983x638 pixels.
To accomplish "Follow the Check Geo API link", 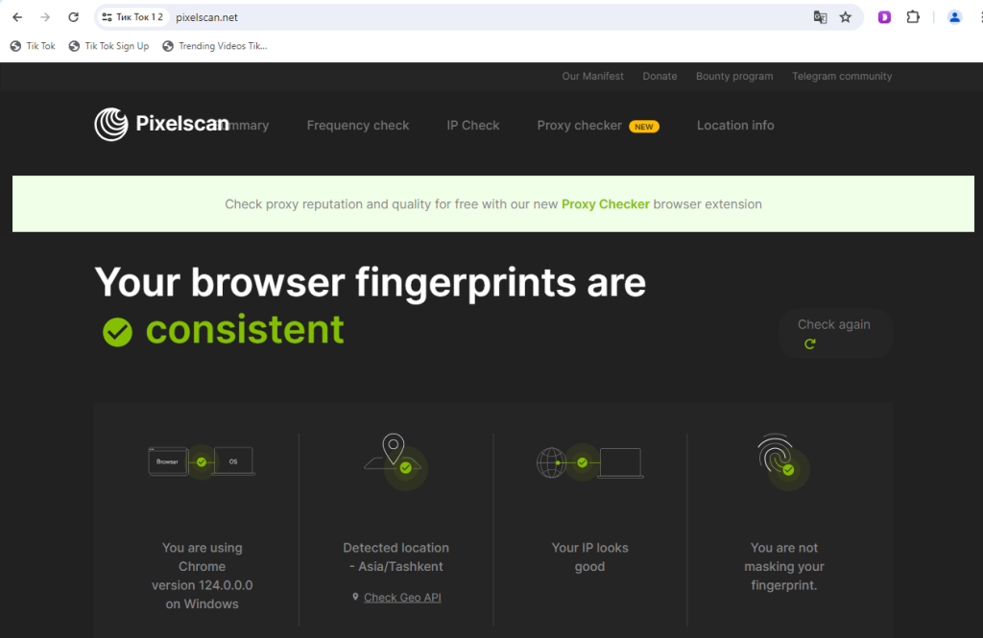I will 402,598.
